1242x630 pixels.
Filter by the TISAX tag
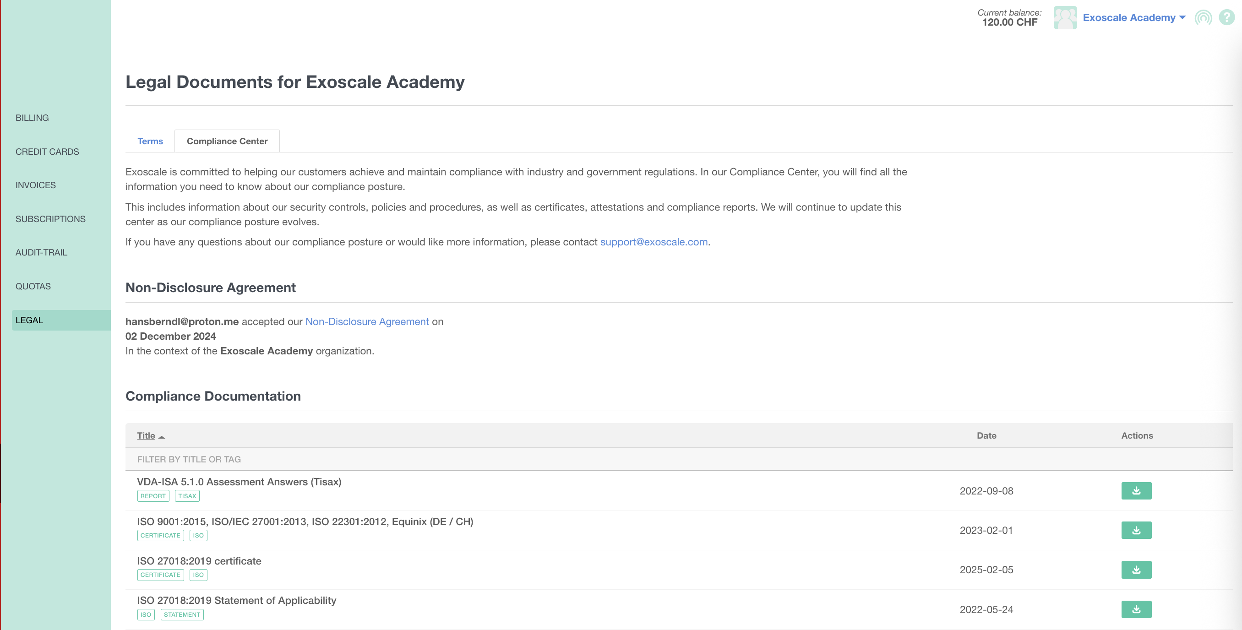click(187, 496)
